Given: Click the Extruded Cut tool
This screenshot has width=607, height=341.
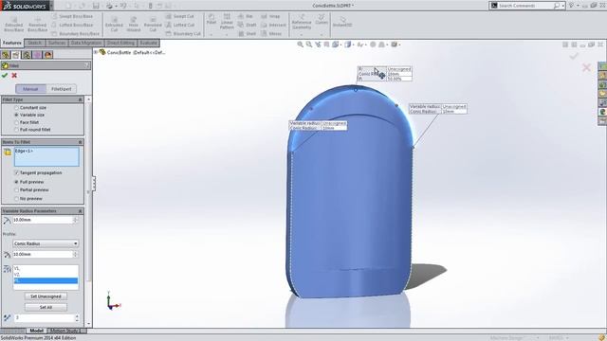Looking at the screenshot, I should tap(114, 25).
